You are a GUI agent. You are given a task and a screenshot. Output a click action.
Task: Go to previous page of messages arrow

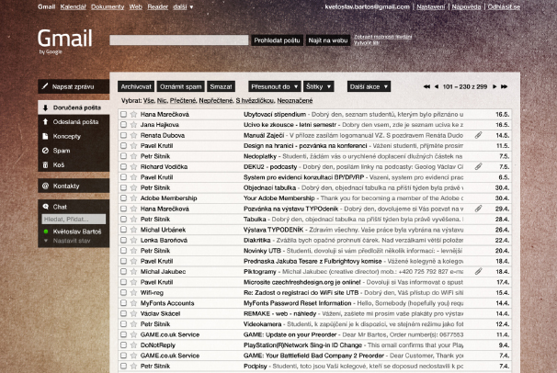click(435, 86)
